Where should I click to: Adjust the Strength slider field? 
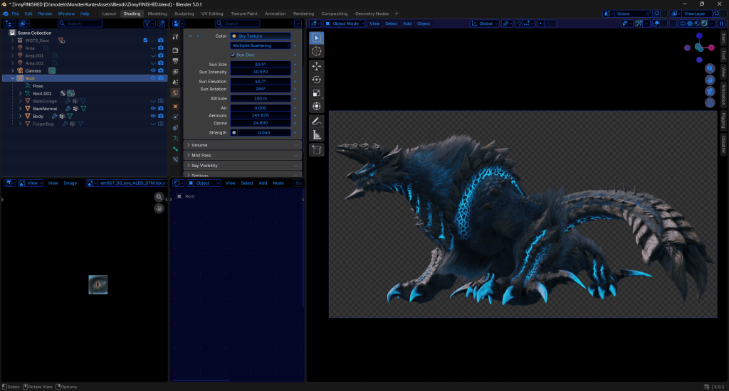coord(261,132)
